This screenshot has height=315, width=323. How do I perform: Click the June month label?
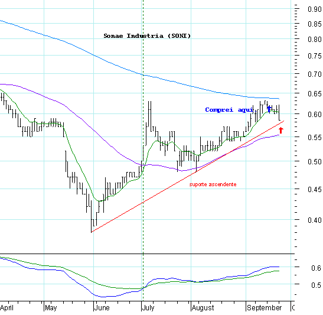(x=102, y=308)
